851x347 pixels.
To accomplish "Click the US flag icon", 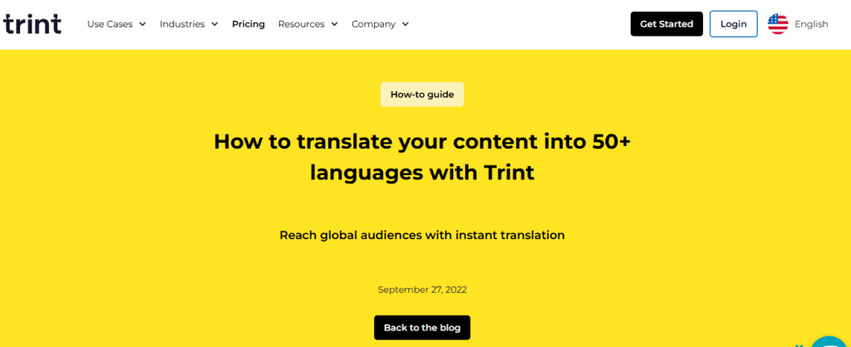I will tap(778, 24).
